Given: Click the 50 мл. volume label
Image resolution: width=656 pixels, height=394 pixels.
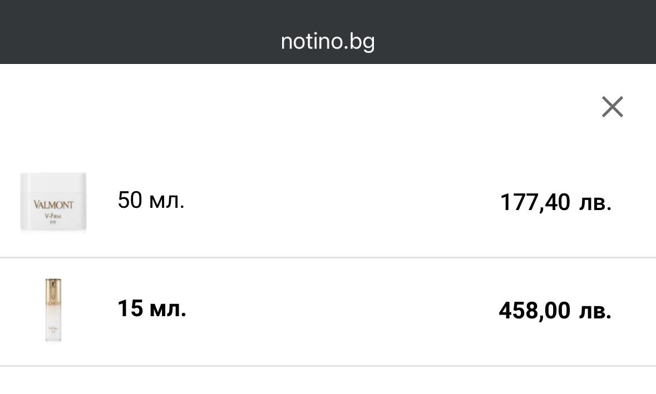Looking at the screenshot, I should [x=151, y=201].
